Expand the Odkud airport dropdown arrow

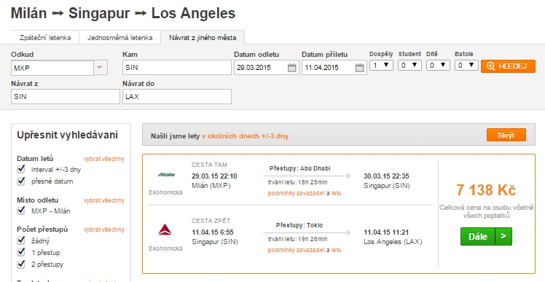(x=100, y=68)
